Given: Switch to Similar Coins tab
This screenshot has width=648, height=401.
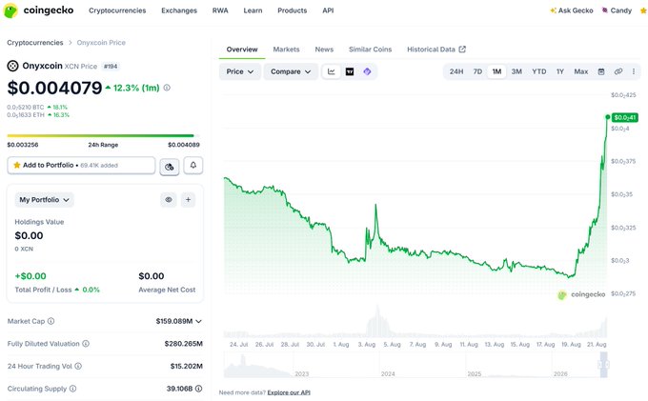Looking at the screenshot, I should 371,50.
